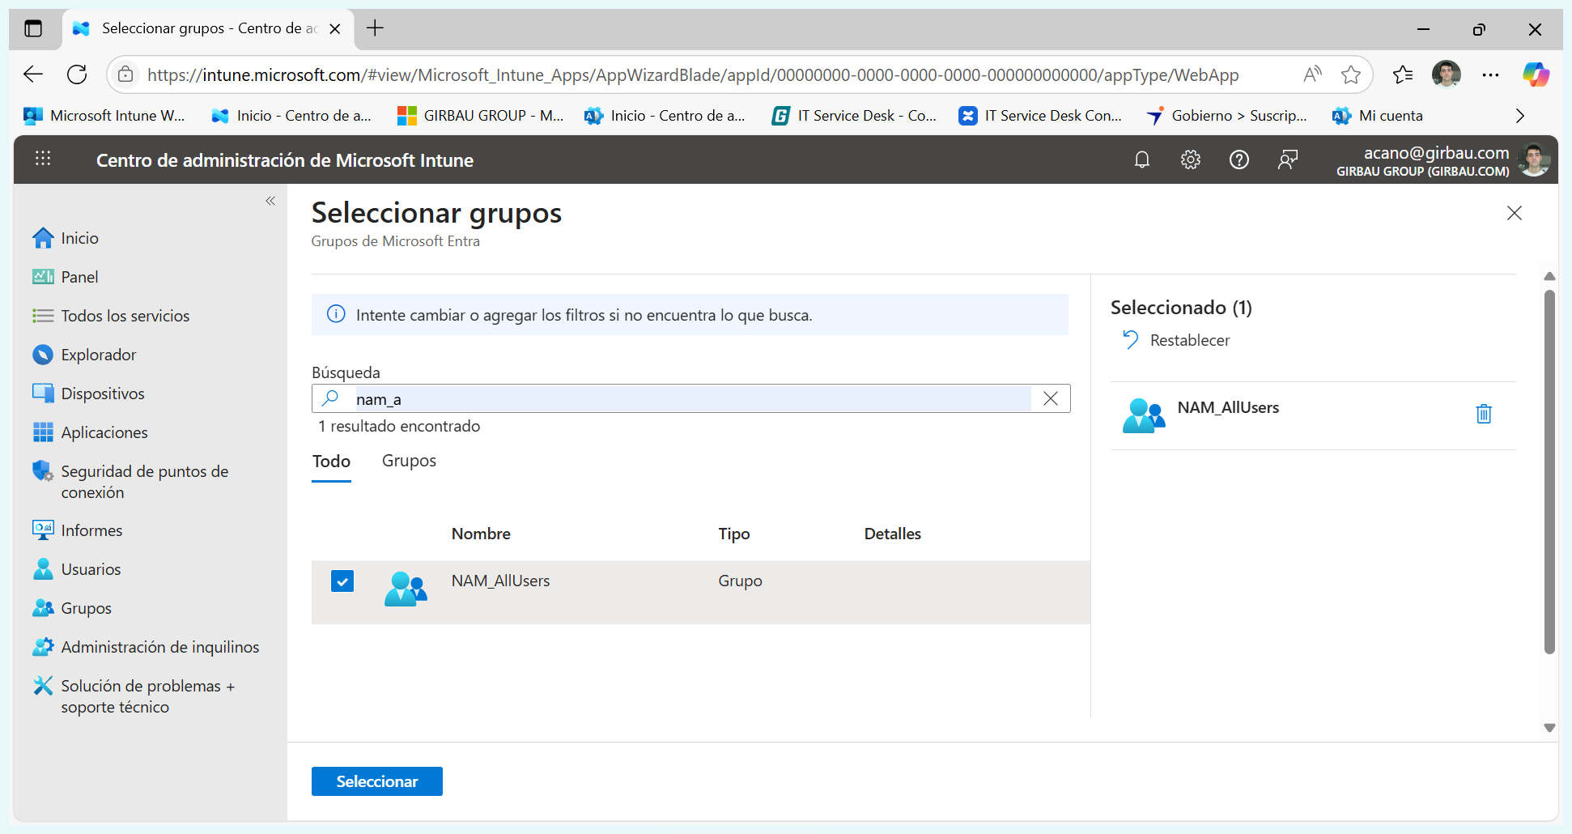Click the notifications bell icon
Viewport: 1572px width, 834px height.
[x=1141, y=160]
